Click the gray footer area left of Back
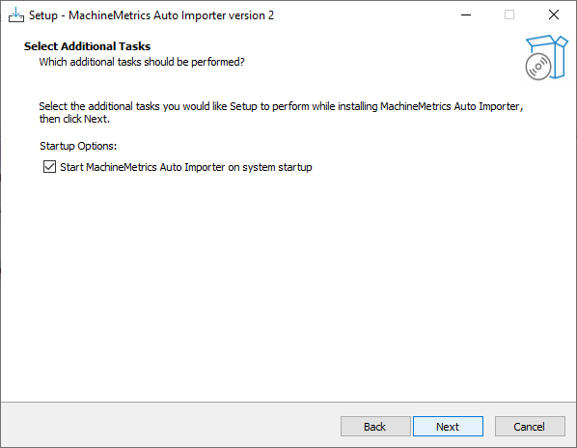The width and height of the screenshot is (577, 448). (169, 426)
